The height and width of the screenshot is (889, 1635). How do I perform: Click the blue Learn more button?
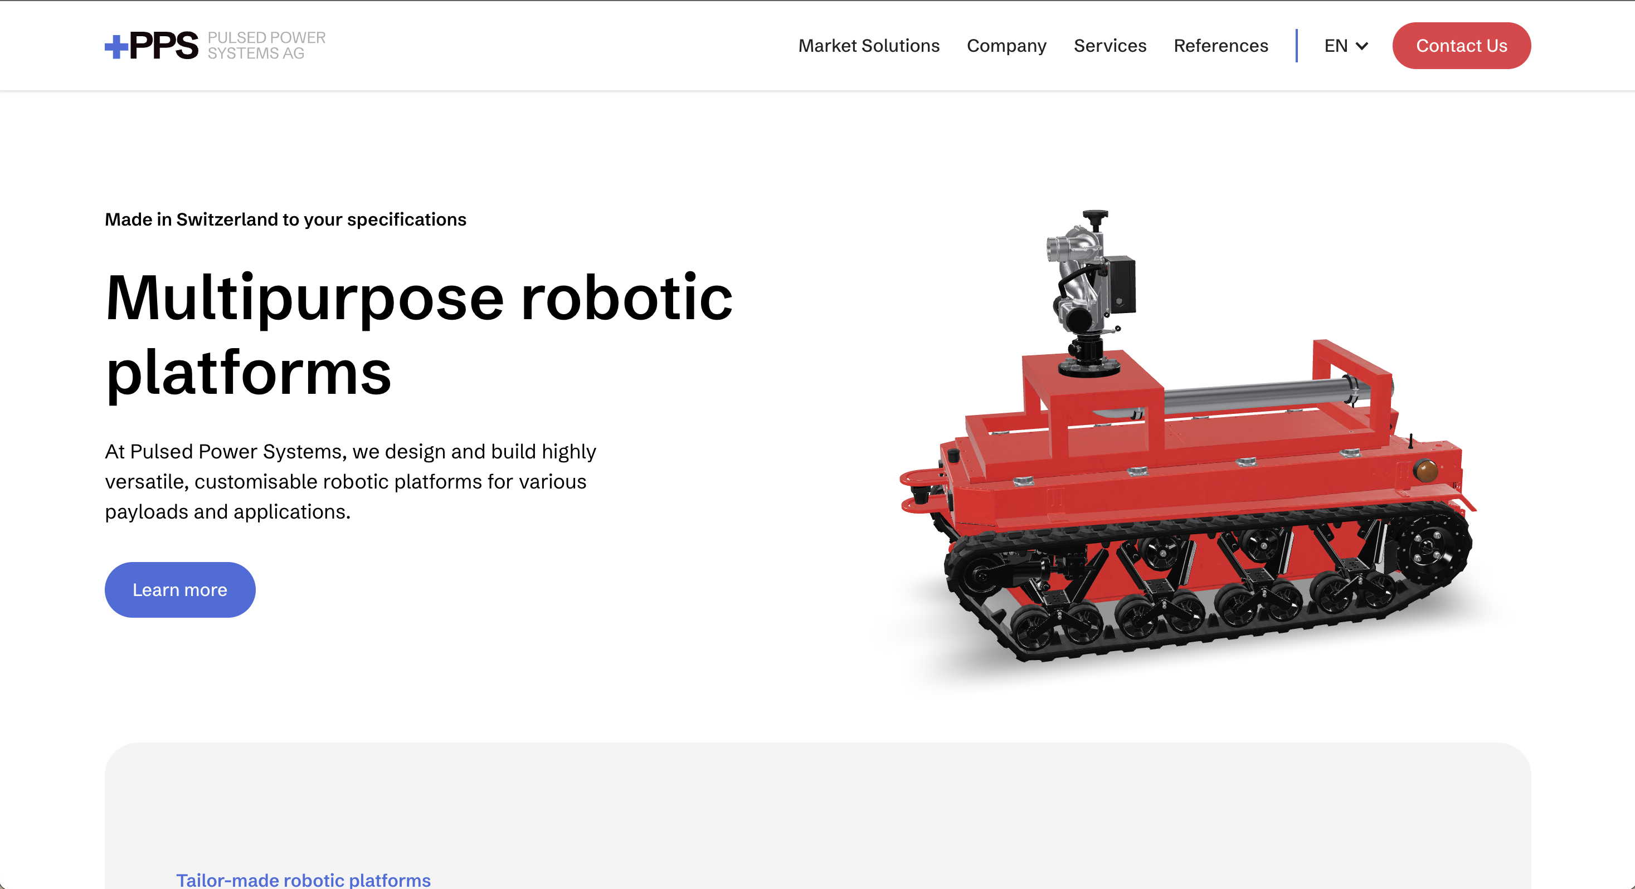[x=179, y=589]
